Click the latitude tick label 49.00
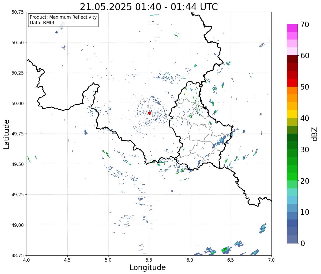Viewport: 321px width, 274px height. [x=18, y=225]
